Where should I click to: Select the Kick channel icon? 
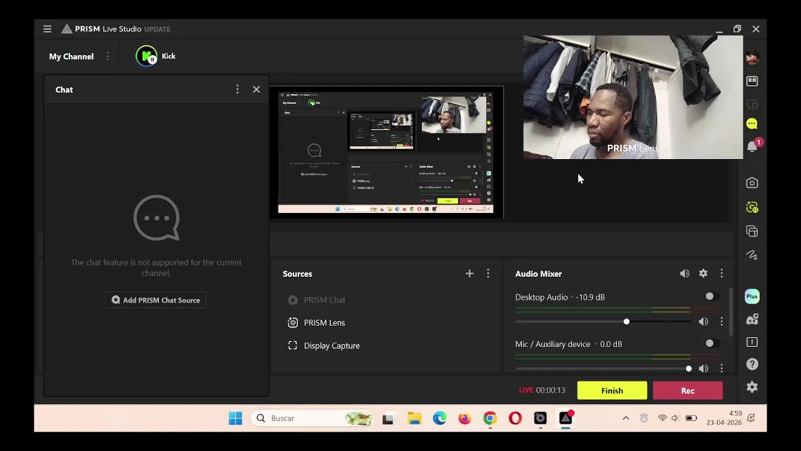click(146, 56)
